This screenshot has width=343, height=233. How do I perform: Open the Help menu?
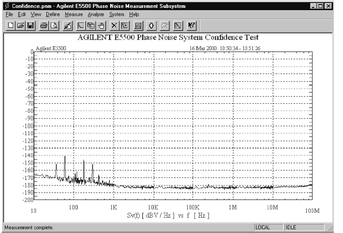point(134,15)
